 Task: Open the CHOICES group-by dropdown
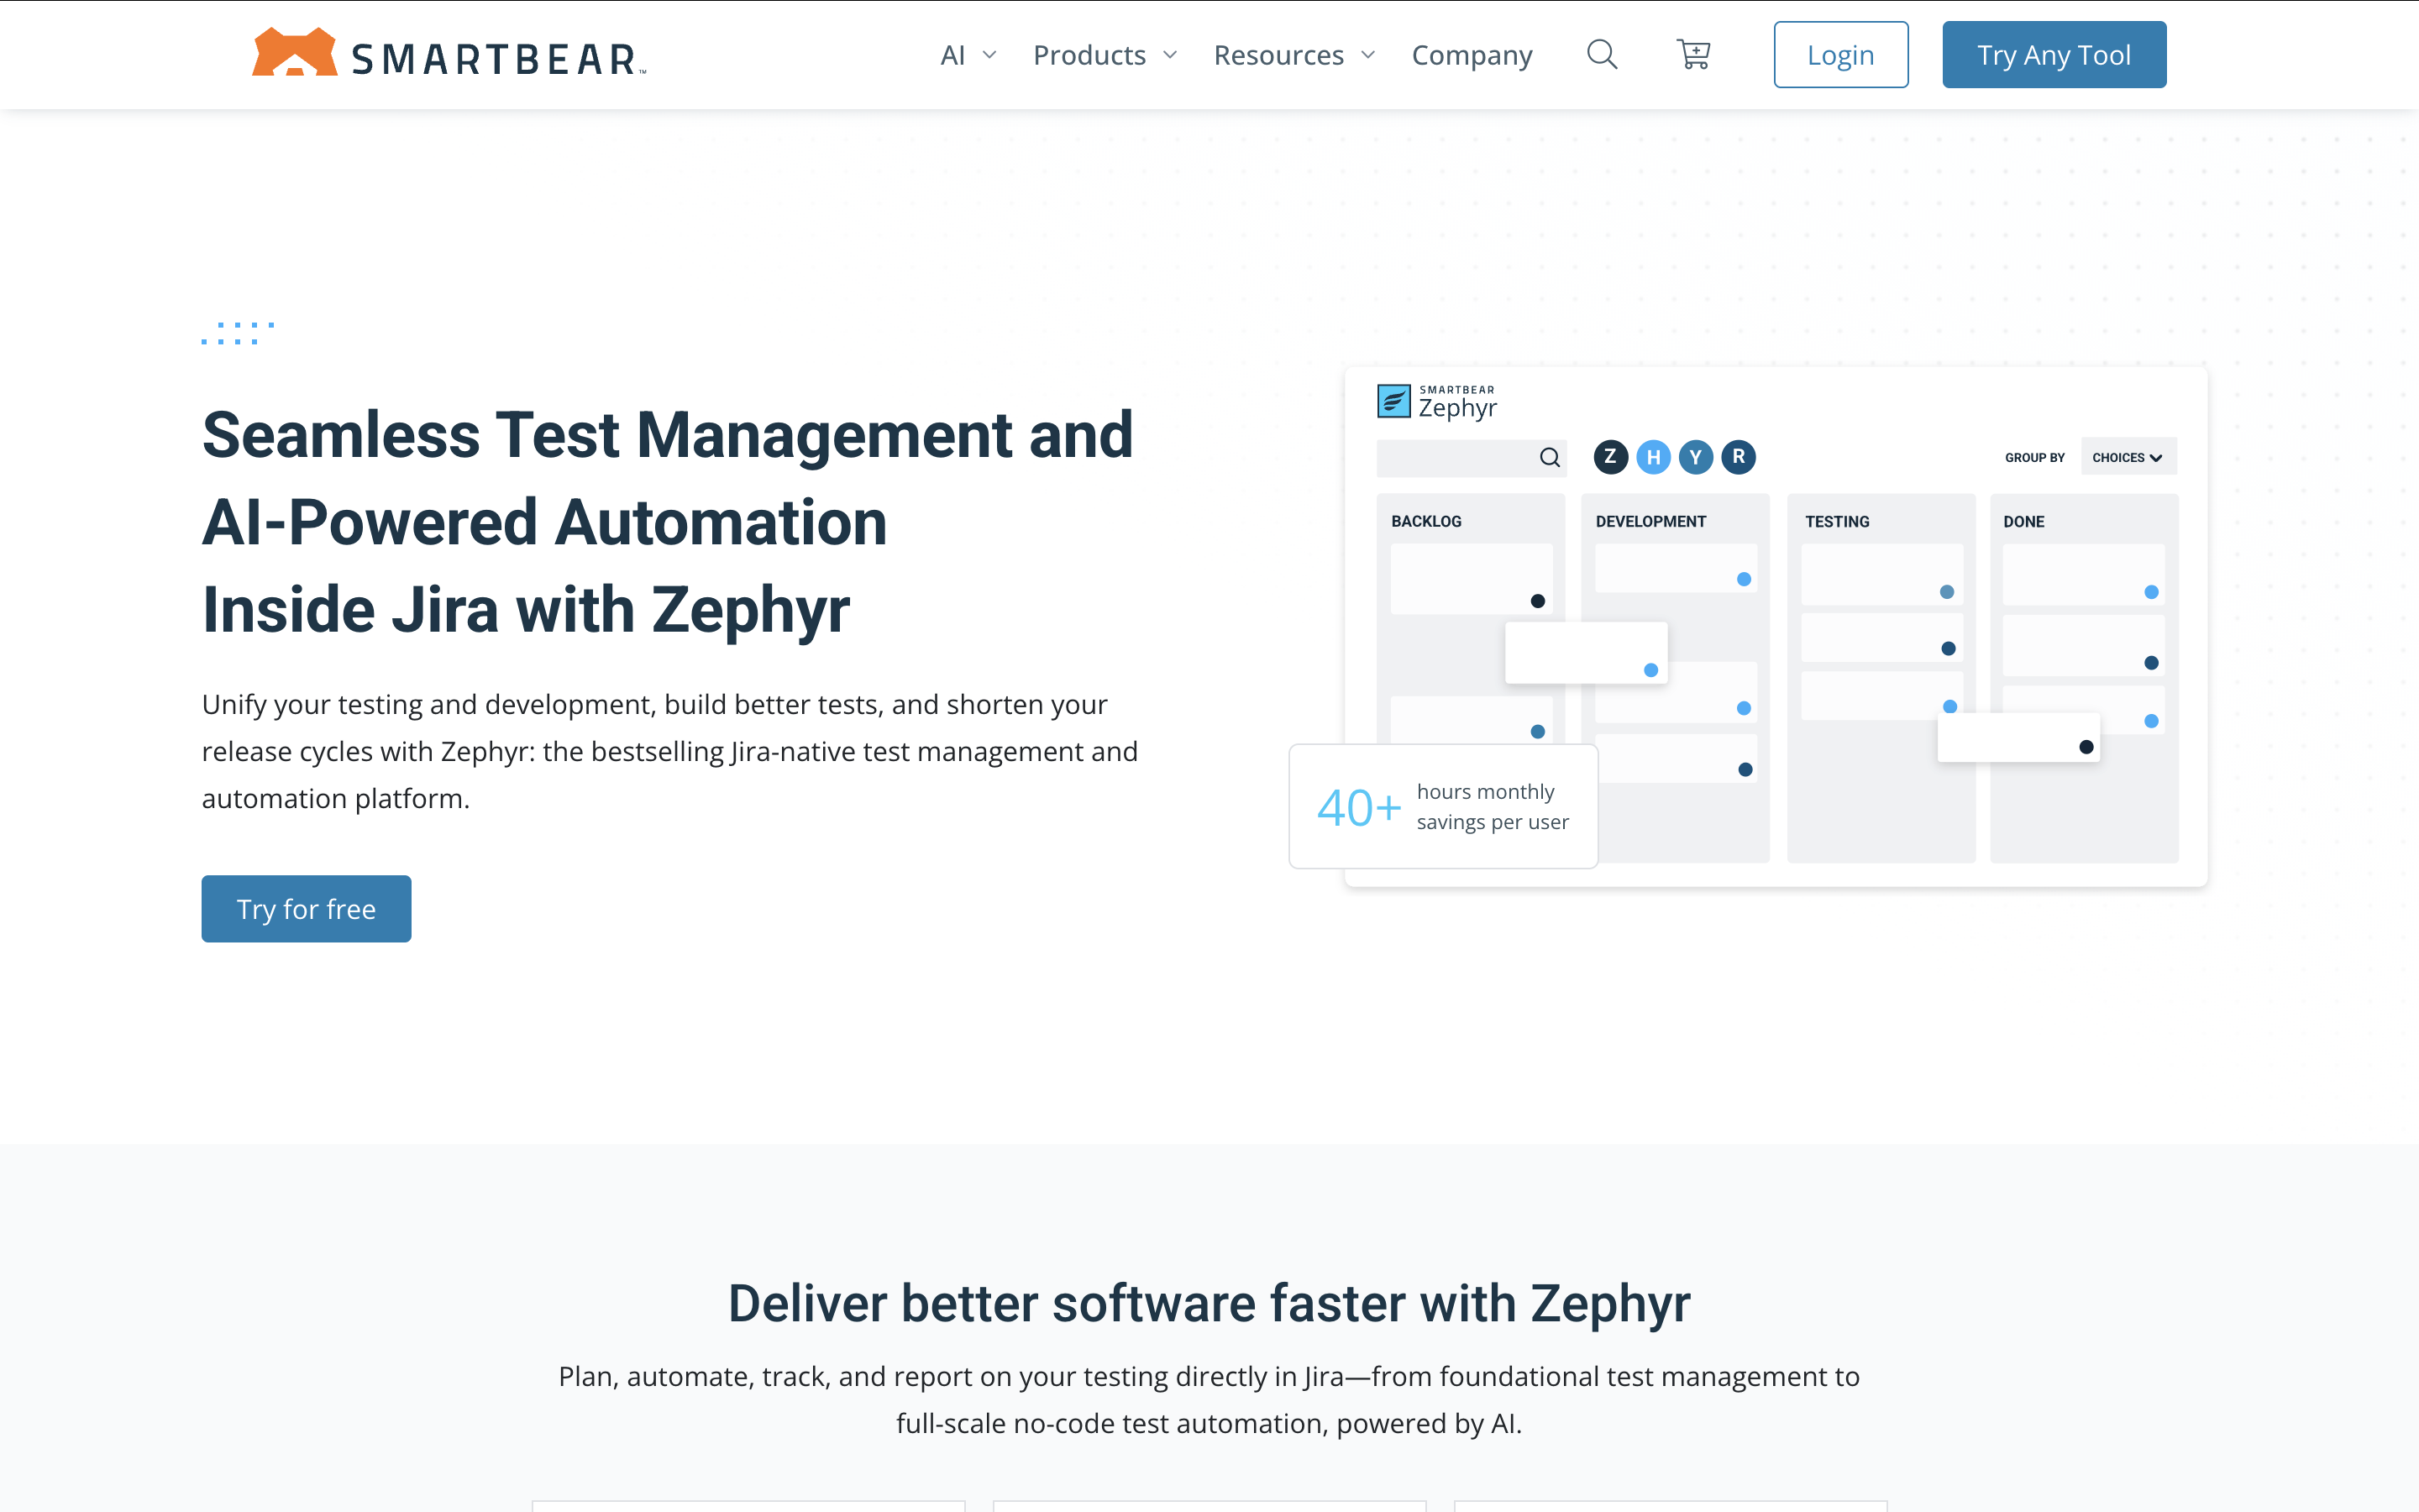pos(2127,457)
